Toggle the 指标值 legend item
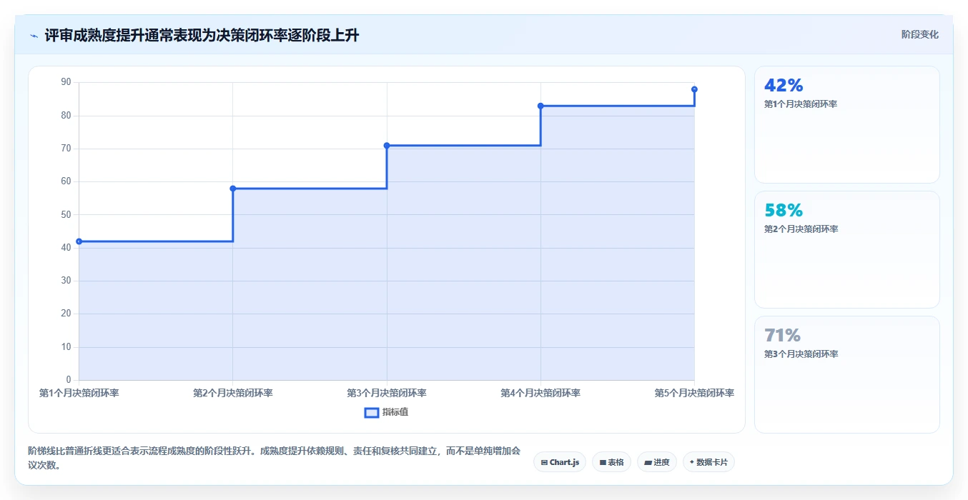Image resolution: width=968 pixels, height=500 pixels. [x=386, y=412]
